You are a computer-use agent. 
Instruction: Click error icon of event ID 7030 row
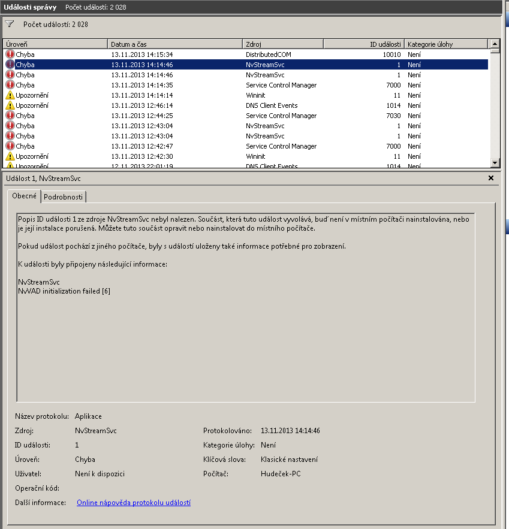pyautogui.click(x=10, y=116)
